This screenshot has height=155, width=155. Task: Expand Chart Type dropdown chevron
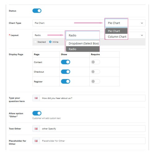click(x=142, y=23)
